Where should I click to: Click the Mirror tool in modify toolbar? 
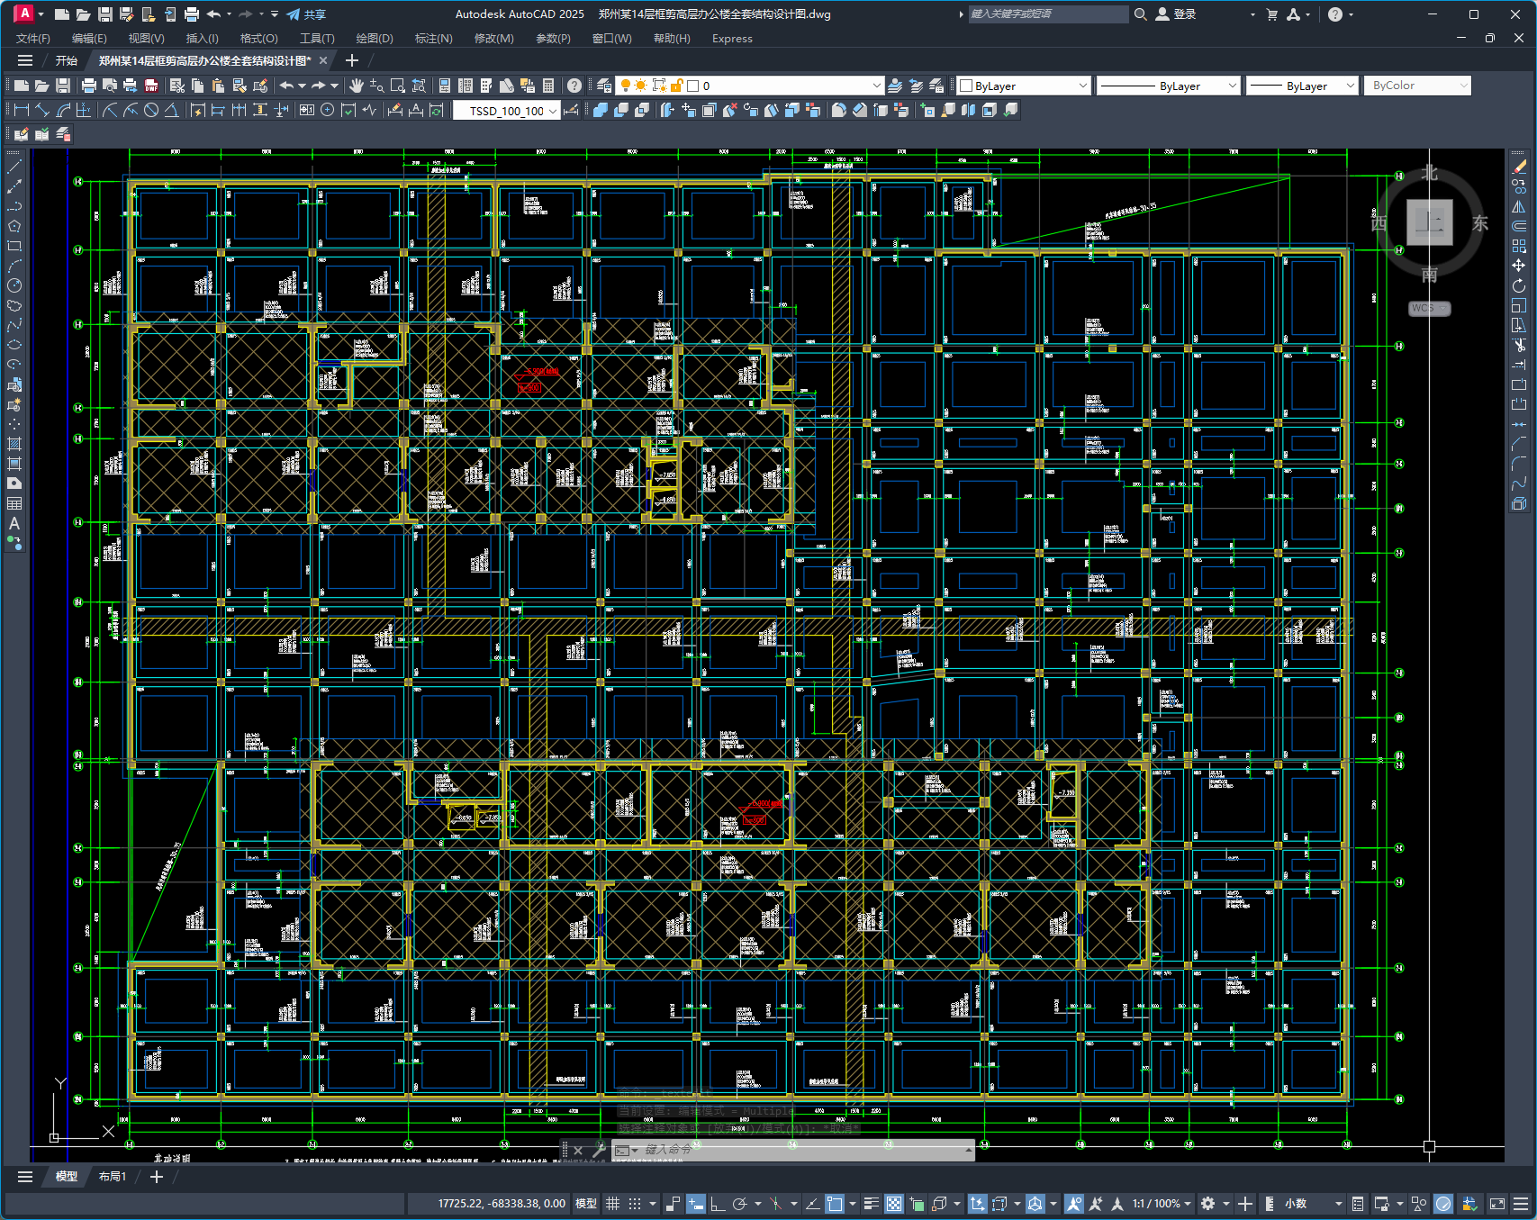[1520, 206]
